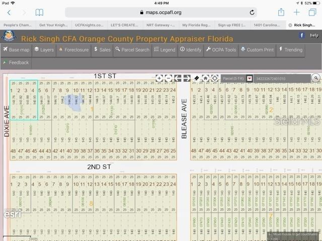This screenshot has width=322, height=241.
Task: Go to next map extent arrow
Action: click(187, 78)
